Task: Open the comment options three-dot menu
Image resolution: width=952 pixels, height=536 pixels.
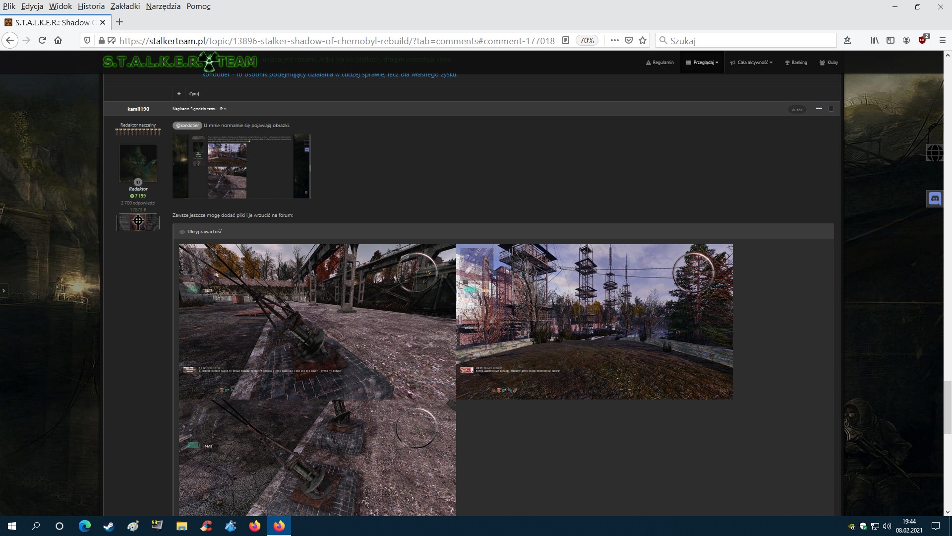Action: tap(819, 109)
